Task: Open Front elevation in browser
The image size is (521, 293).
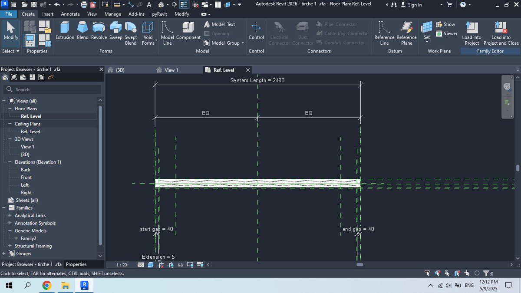Action: [x=26, y=177]
